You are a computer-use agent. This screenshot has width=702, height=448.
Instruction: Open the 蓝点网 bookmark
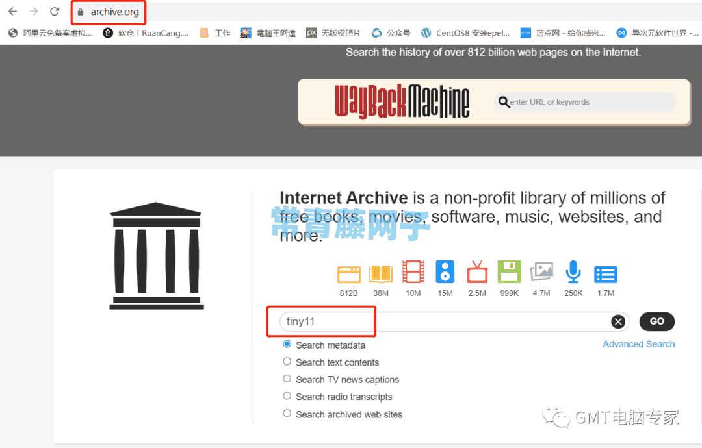point(563,33)
